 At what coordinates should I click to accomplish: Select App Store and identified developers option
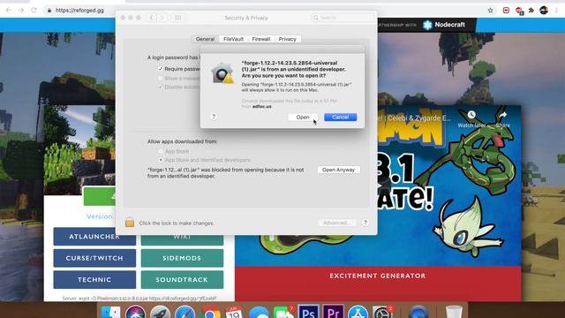pos(161,160)
